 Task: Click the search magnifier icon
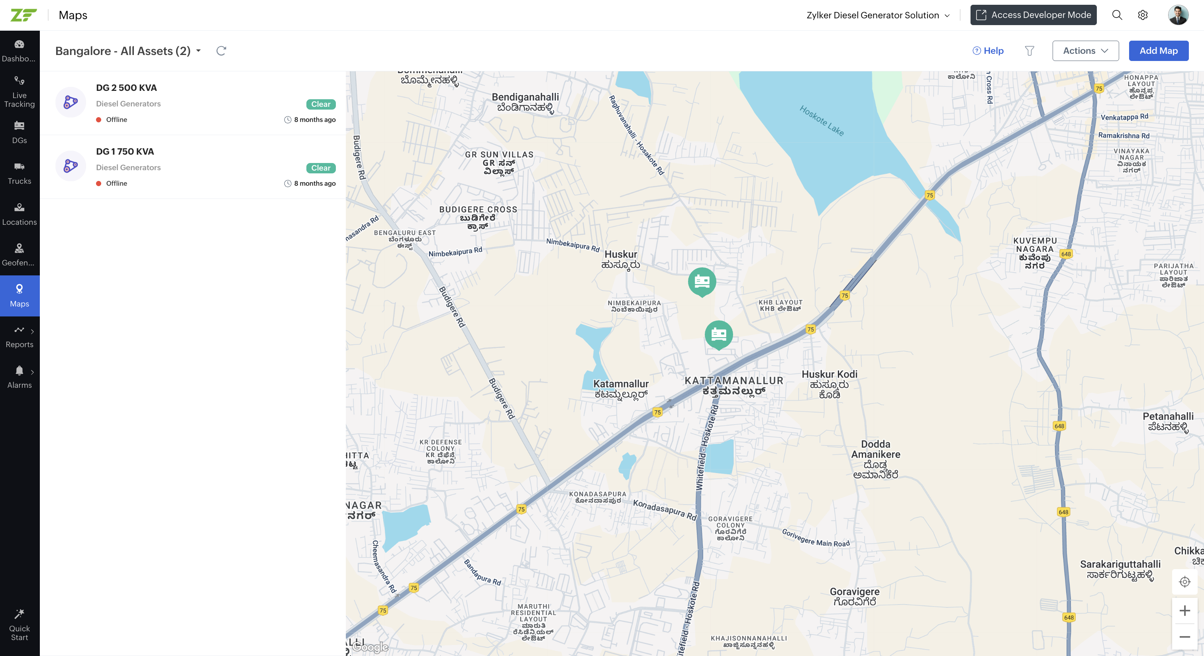pos(1117,15)
